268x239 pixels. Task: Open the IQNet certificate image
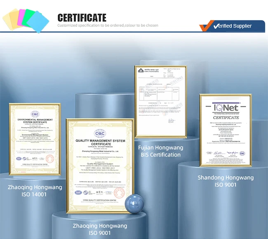coord(226,130)
